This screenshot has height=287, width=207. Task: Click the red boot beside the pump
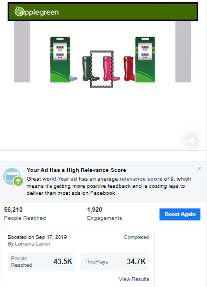click(x=129, y=69)
